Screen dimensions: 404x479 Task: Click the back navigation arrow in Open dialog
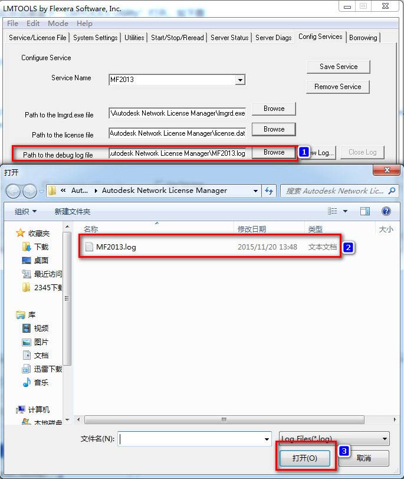[13, 191]
